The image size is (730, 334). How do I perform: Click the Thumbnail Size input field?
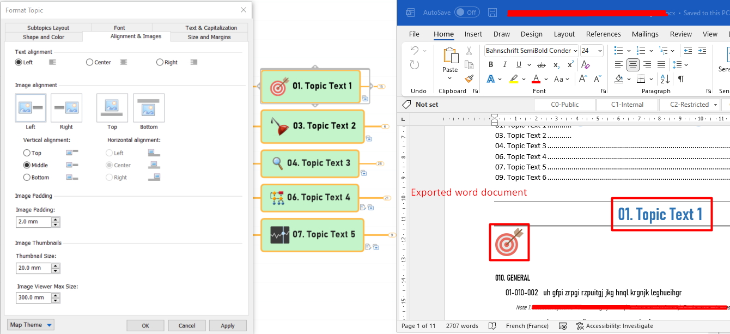click(x=33, y=268)
